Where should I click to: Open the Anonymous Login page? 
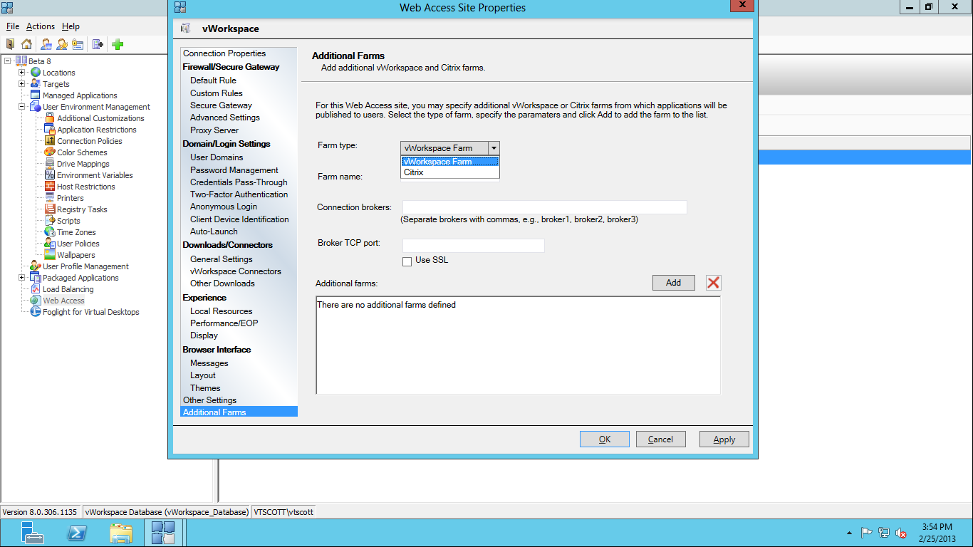point(224,207)
